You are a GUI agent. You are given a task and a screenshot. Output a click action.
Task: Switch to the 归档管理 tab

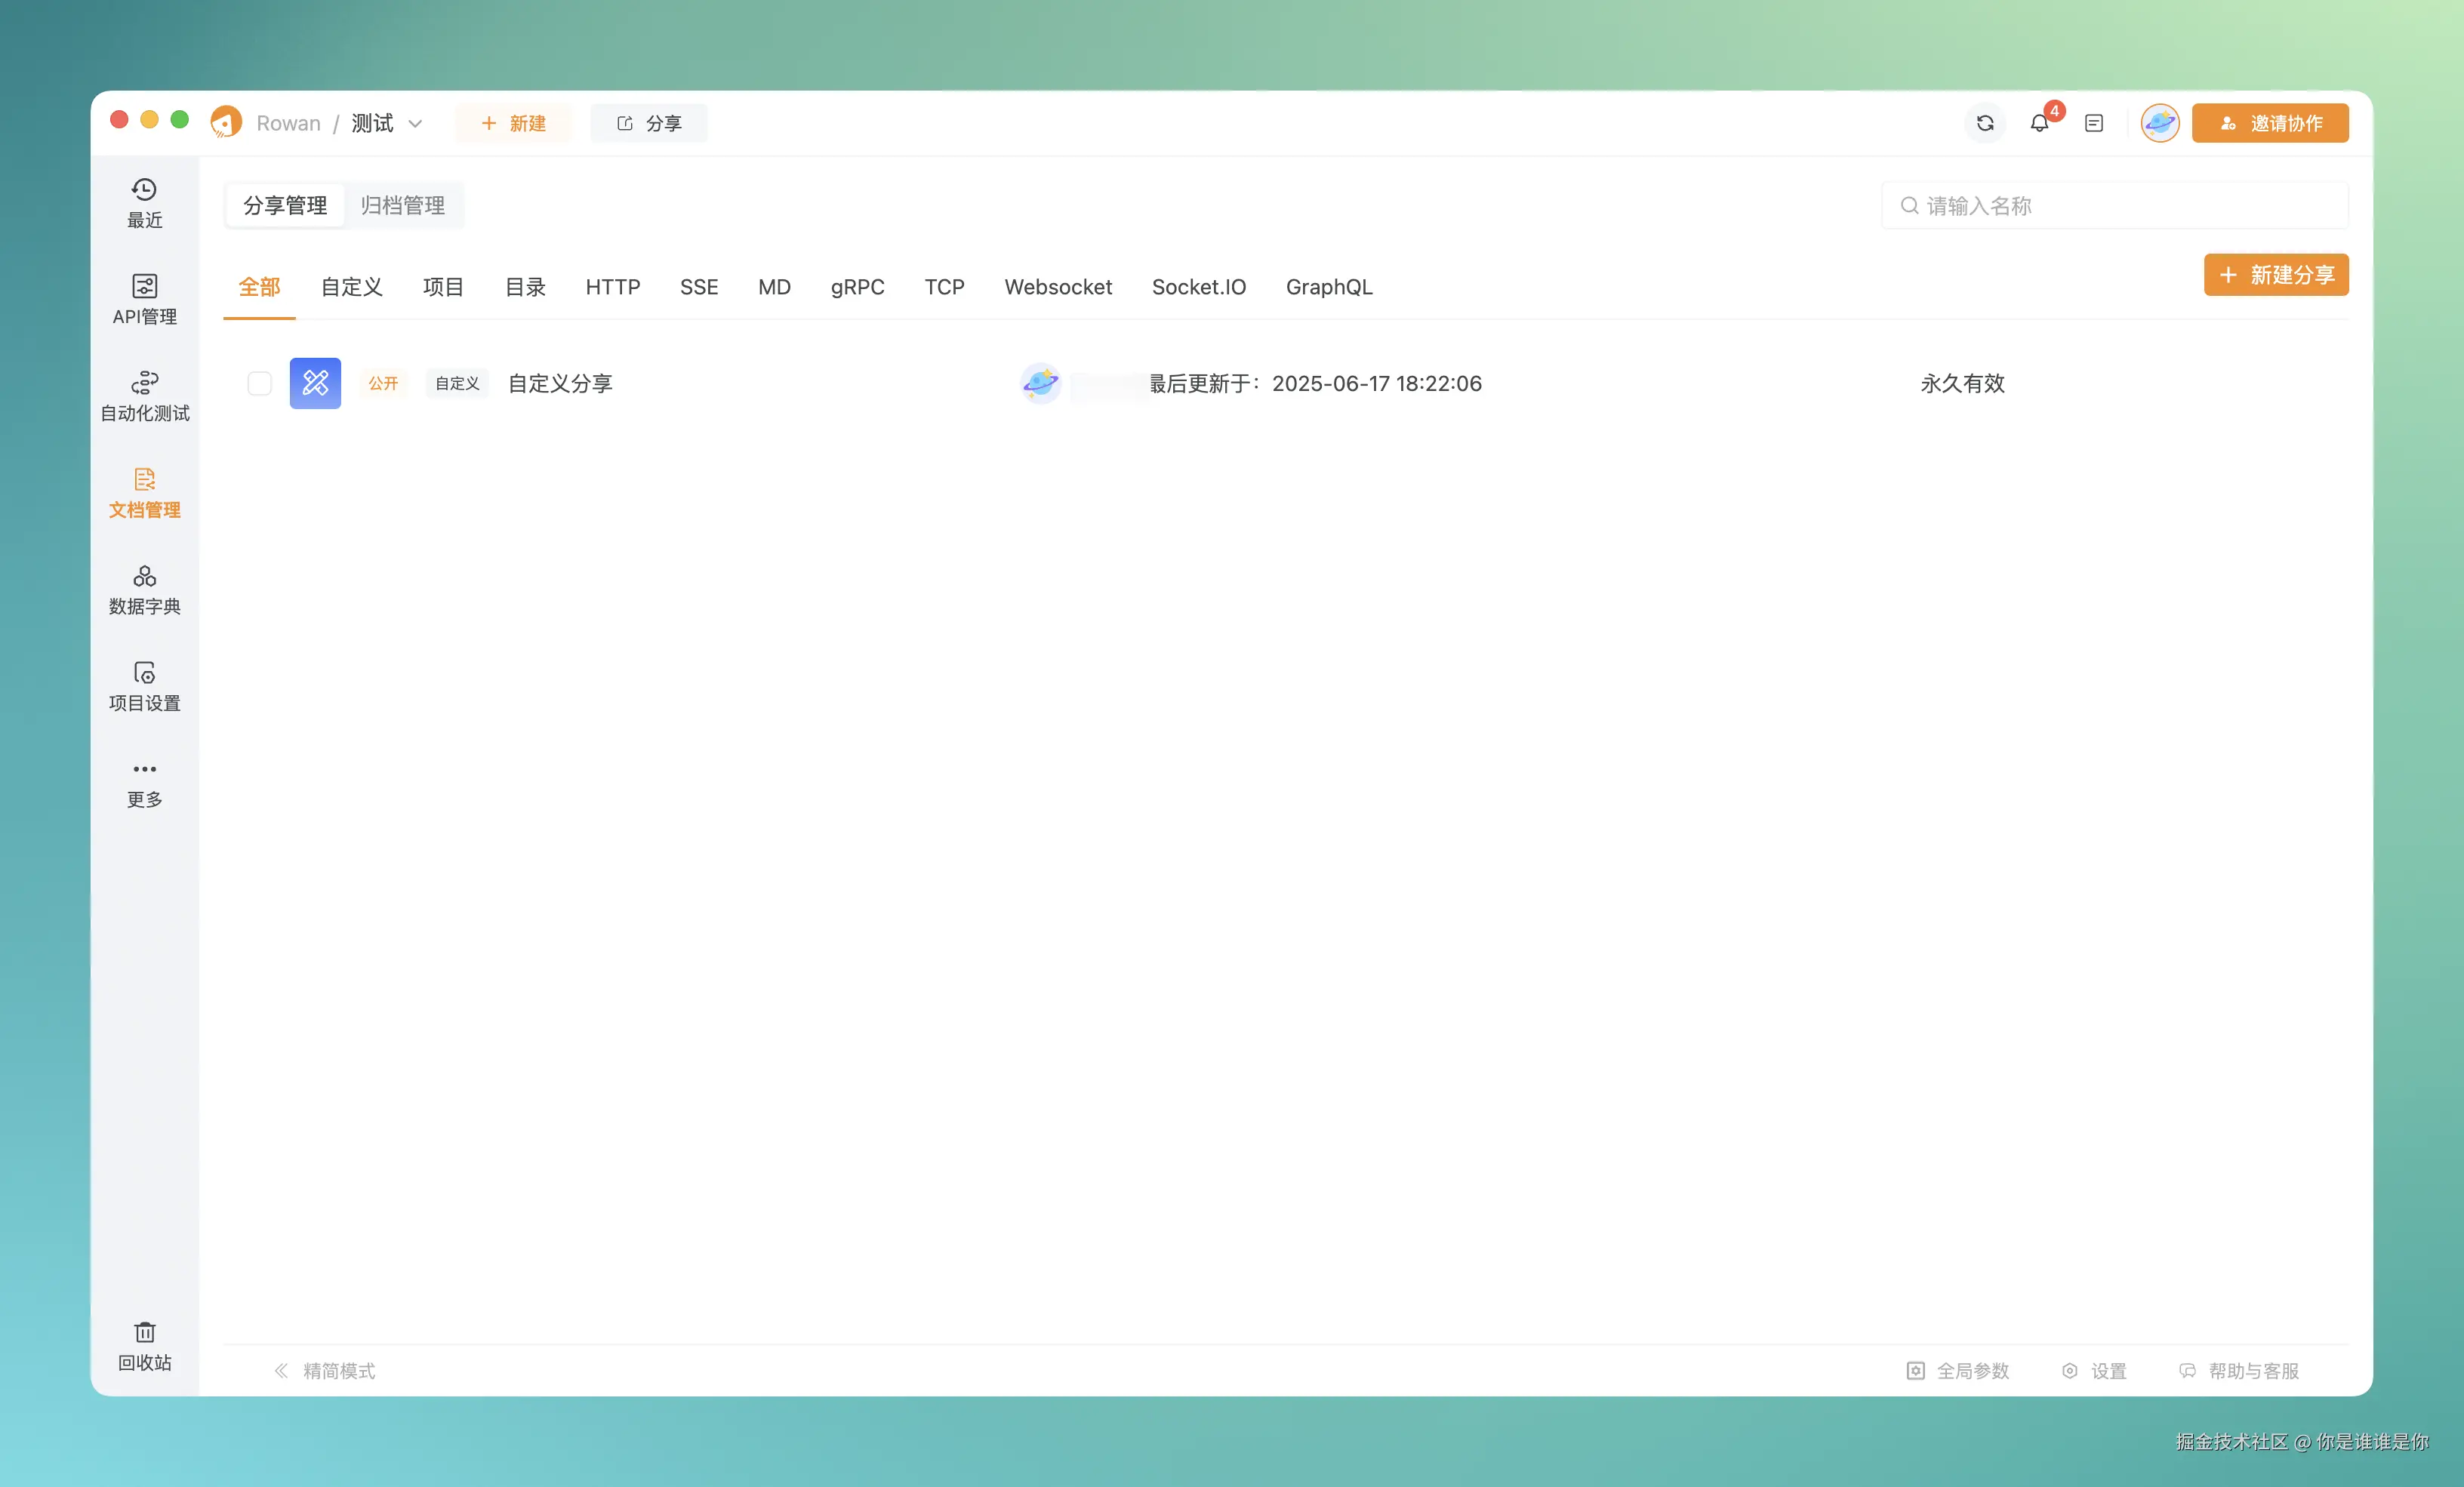(402, 205)
